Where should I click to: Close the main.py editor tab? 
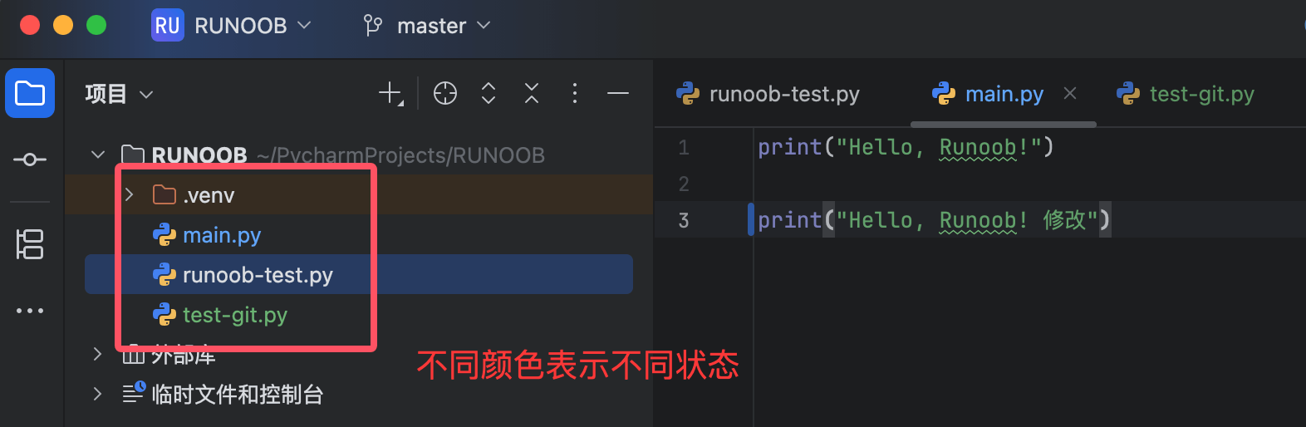[1070, 94]
